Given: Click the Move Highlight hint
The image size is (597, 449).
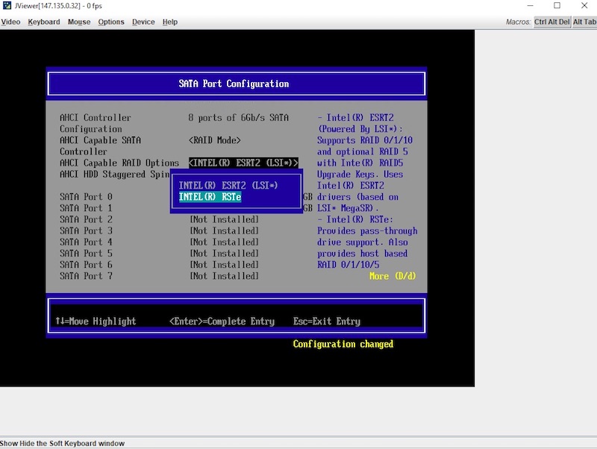Looking at the screenshot, I should [x=96, y=321].
